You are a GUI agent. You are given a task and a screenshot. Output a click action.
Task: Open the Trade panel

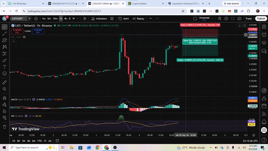(x=249, y=18)
